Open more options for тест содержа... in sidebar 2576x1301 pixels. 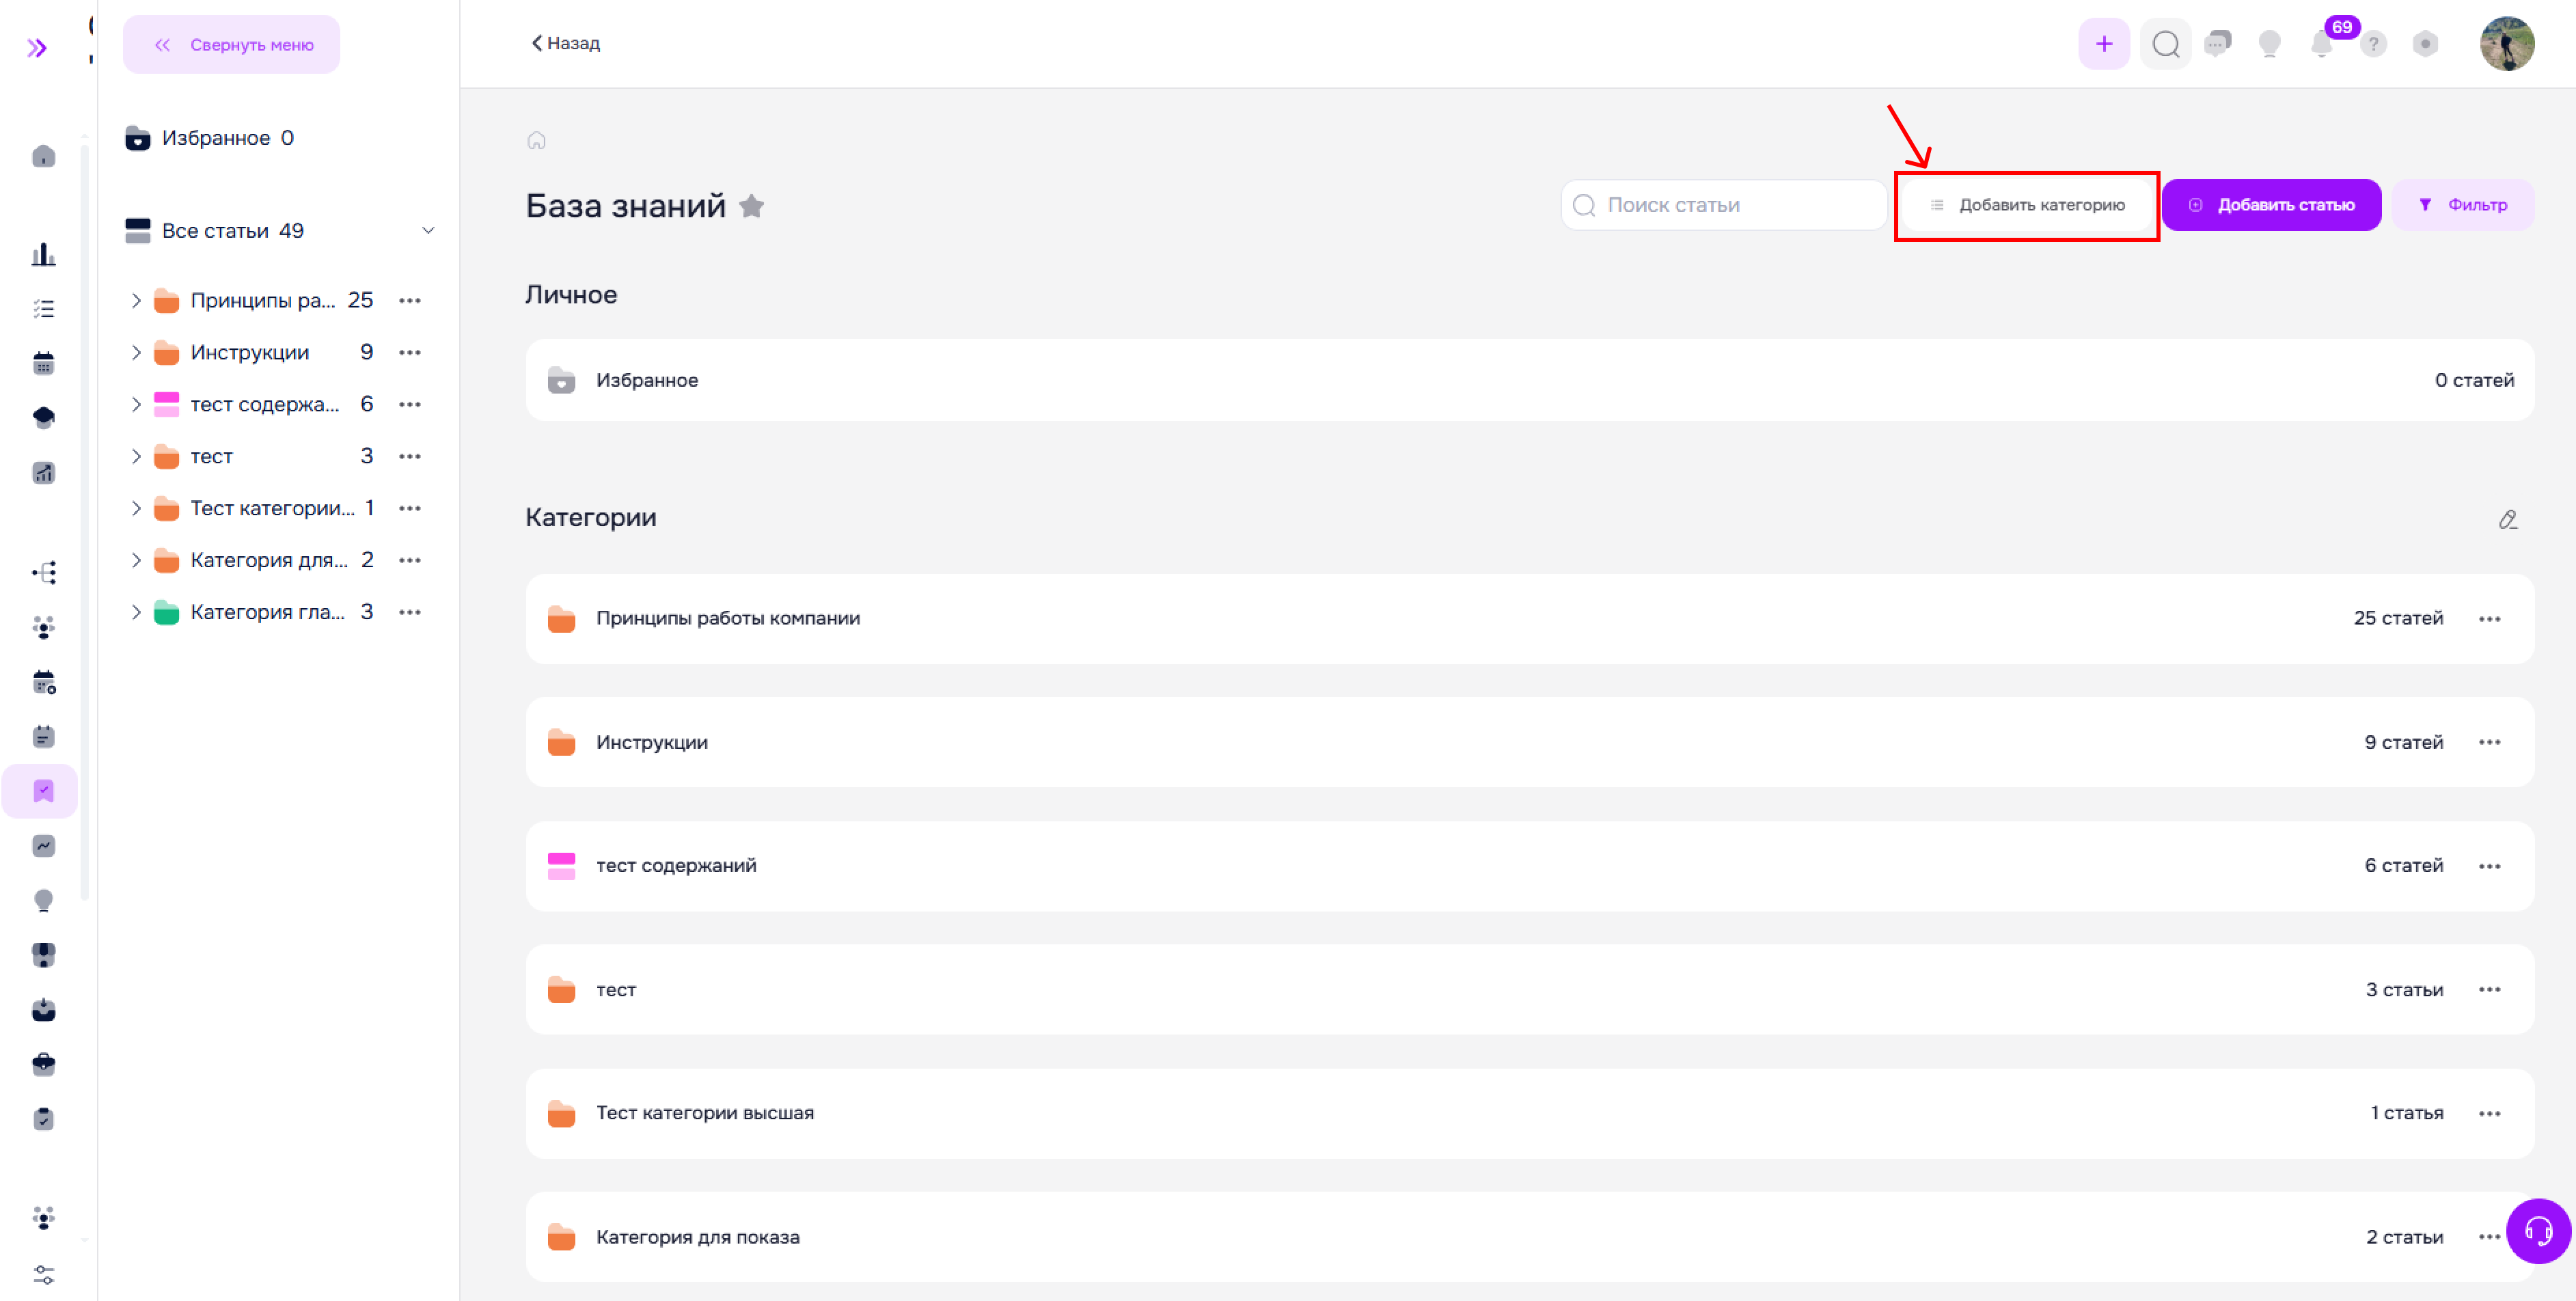pyautogui.click(x=410, y=404)
